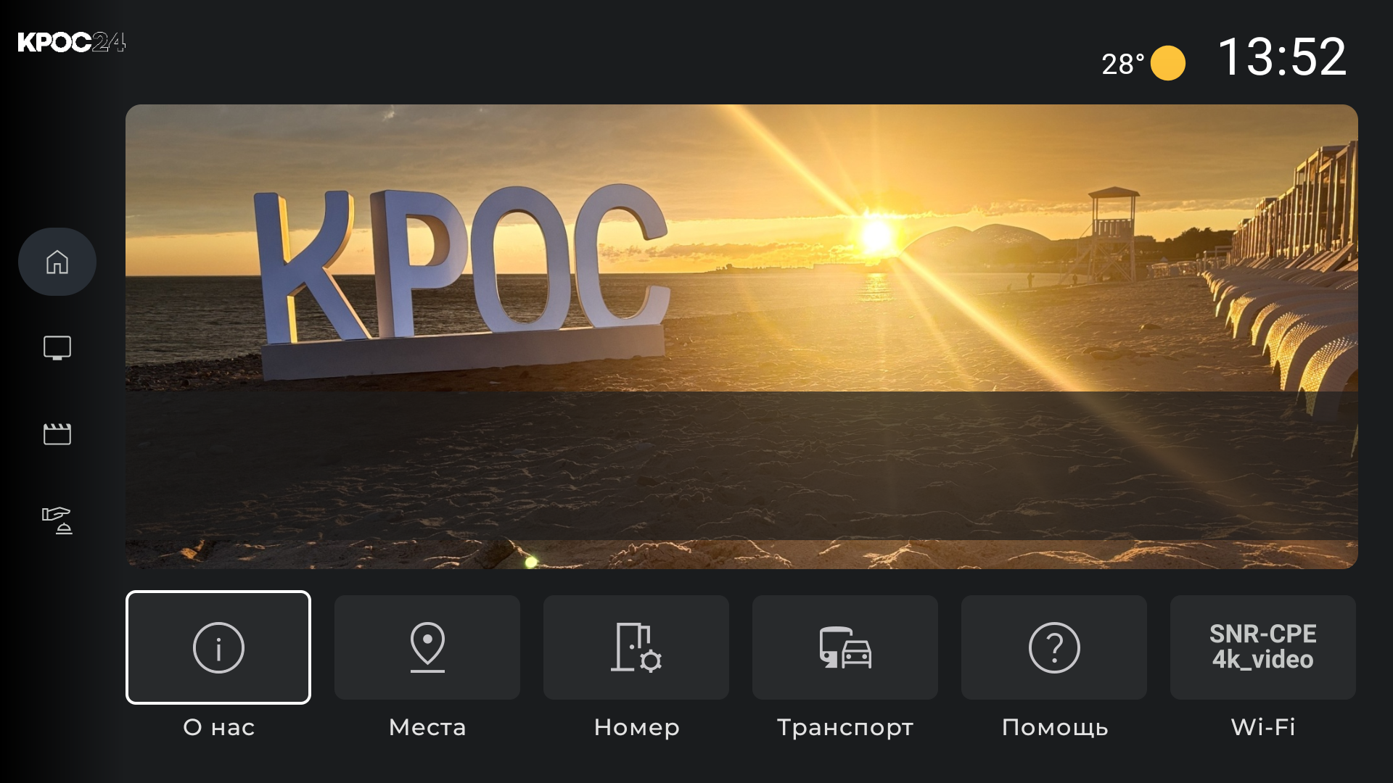Click the 'Помощь' text label
The width and height of the screenshot is (1393, 783).
tap(1054, 727)
